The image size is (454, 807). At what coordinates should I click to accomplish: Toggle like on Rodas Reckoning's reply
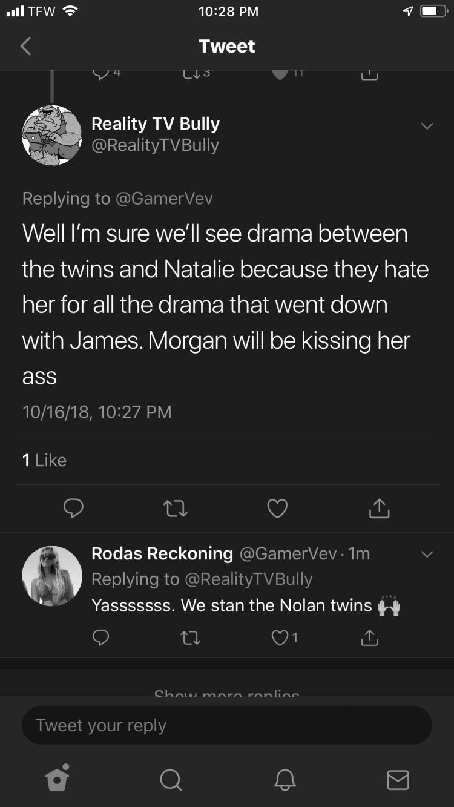coord(285,637)
